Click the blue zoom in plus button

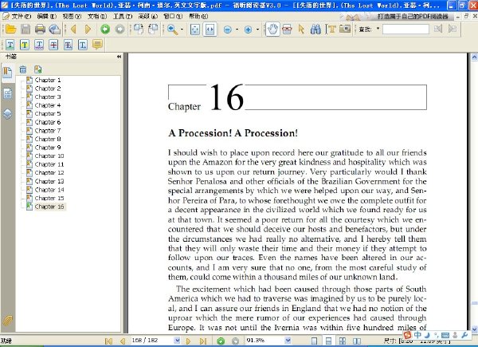pyautogui.click(x=248, y=30)
